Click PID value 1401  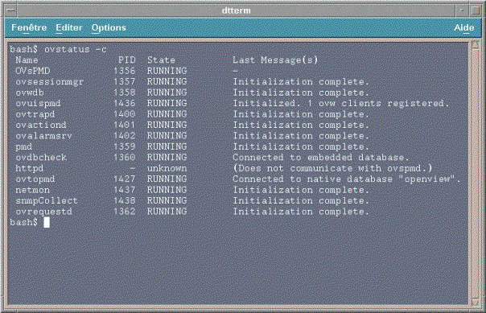tap(124, 125)
